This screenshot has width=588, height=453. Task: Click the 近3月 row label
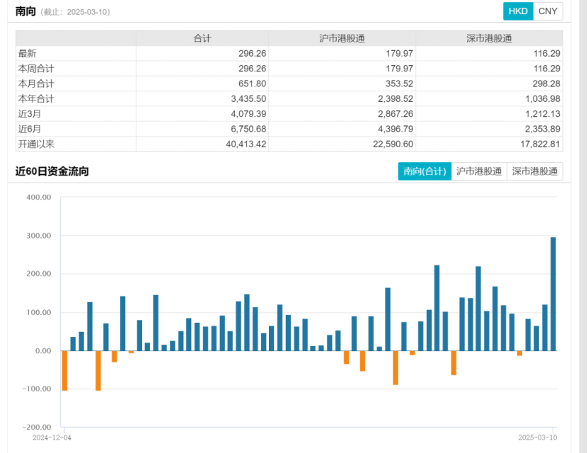[30, 113]
